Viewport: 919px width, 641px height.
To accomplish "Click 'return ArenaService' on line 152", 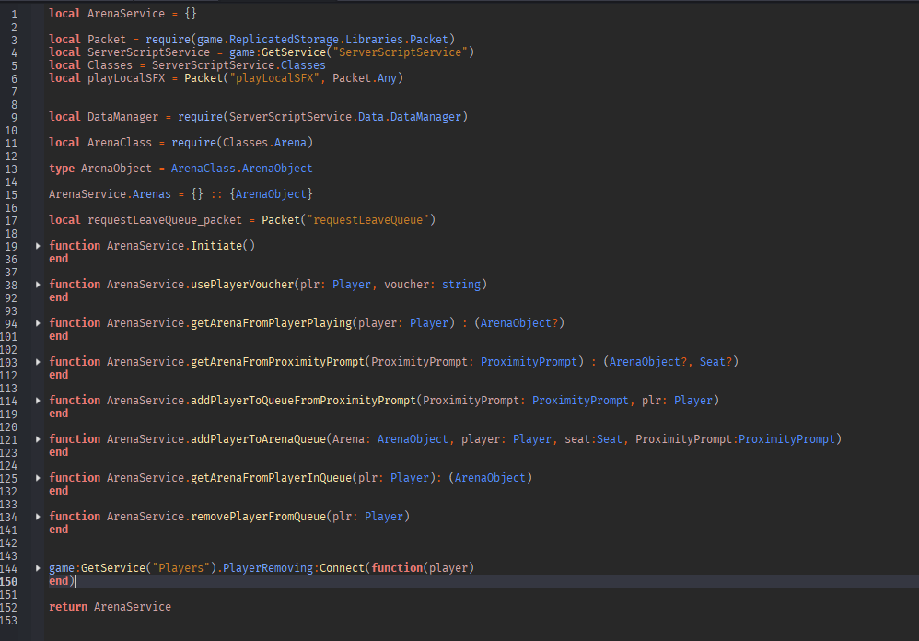I will (110, 606).
